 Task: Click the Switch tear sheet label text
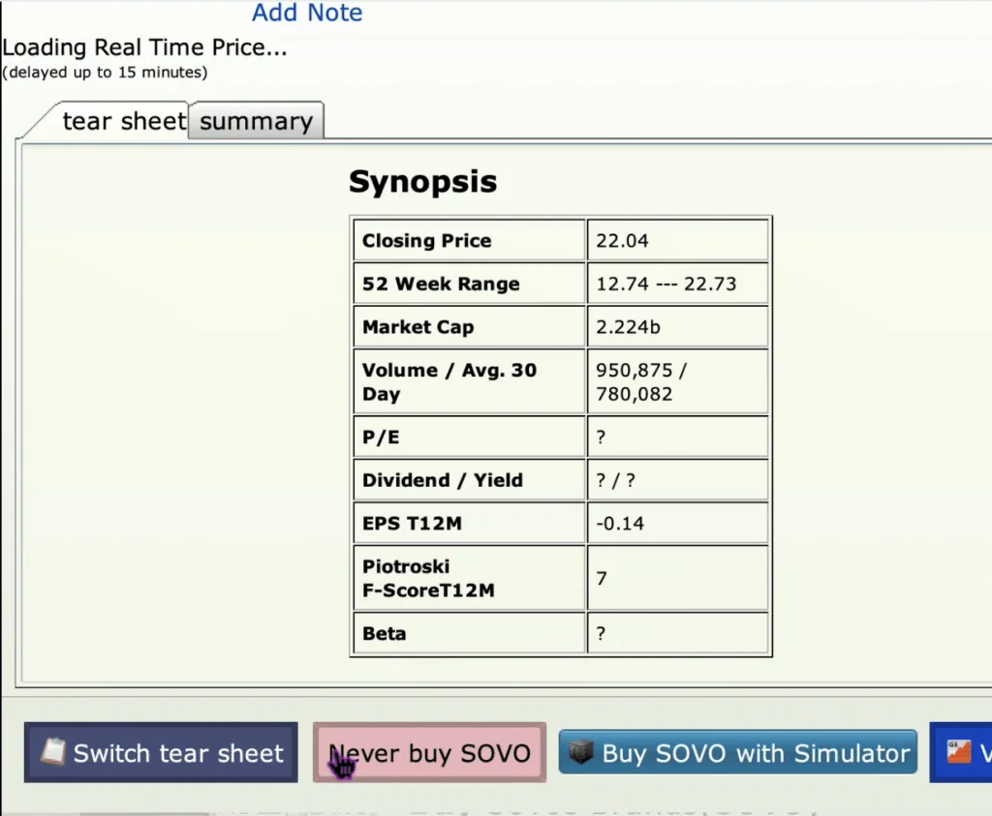tap(178, 753)
